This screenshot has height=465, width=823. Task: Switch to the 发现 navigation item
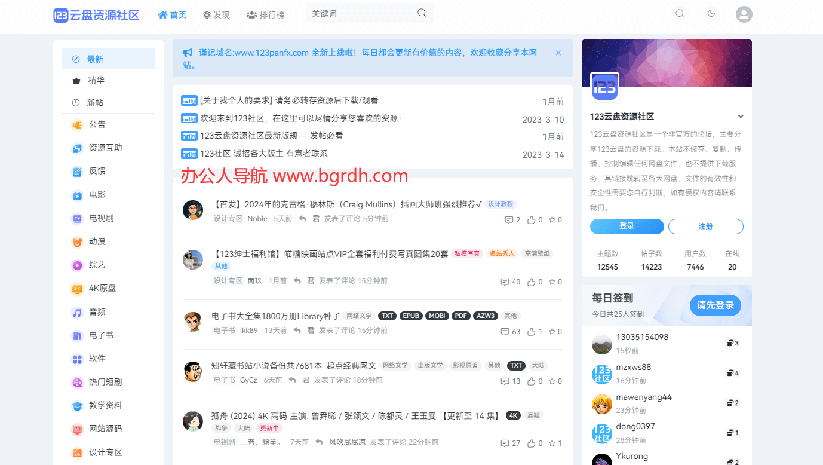tap(216, 14)
